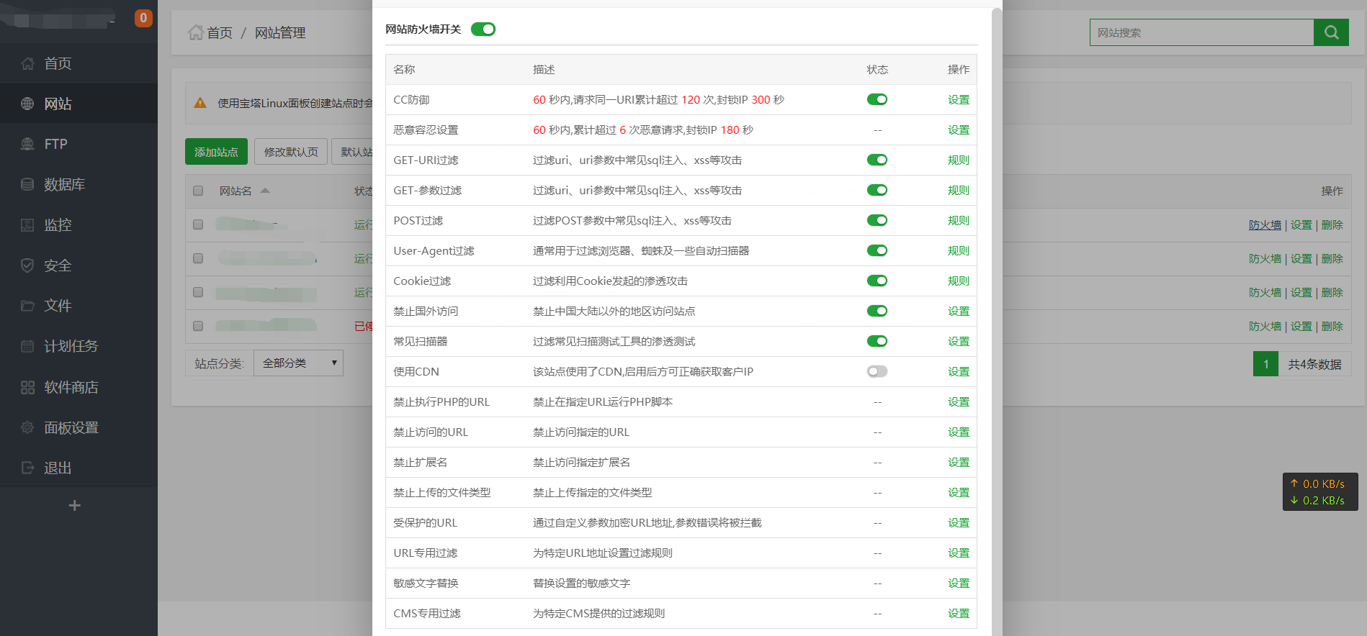Click the 删除 link in the last site row

point(1332,326)
